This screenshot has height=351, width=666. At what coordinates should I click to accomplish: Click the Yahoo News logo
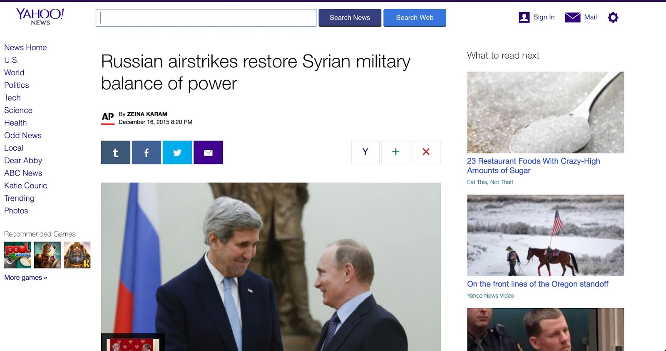[x=40, y=17]
